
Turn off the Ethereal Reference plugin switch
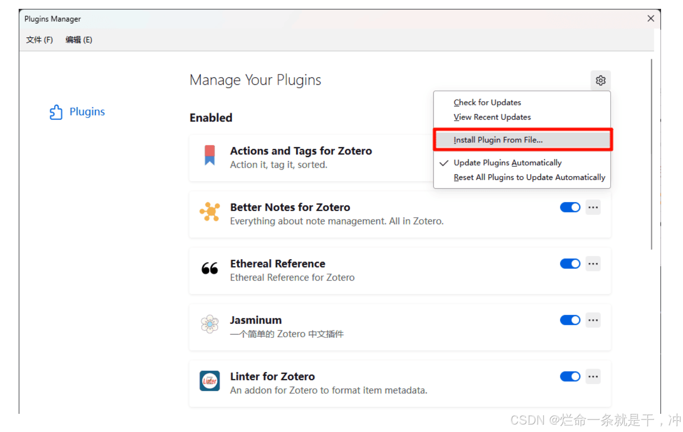point(570,264)
